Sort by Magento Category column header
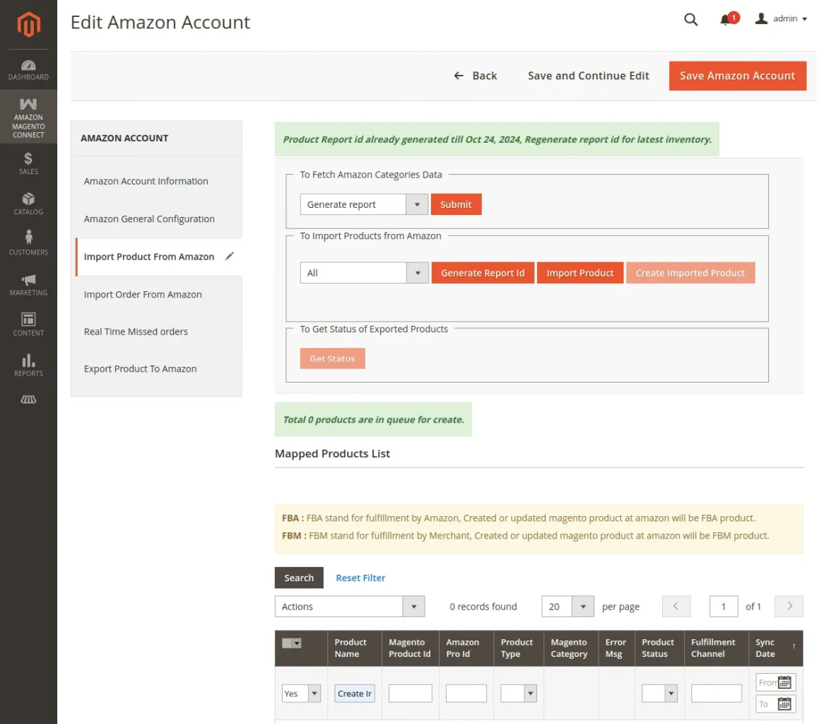This screenshot has height=724, width=819. [570, 648]
